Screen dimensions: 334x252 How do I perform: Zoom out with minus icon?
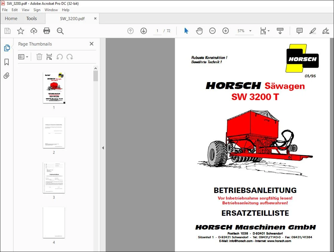tap(212, 31)
